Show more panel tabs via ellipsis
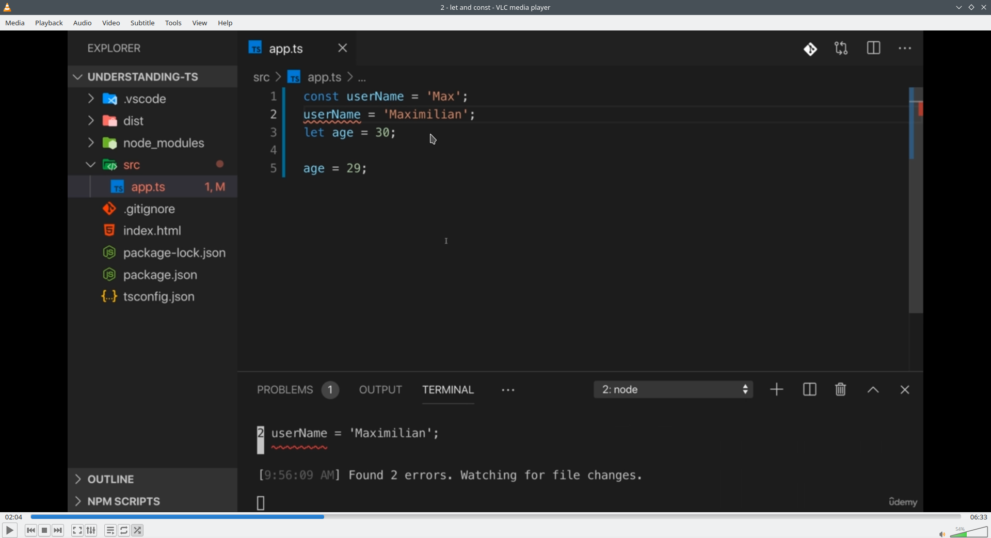Image resolution: width=991 pixels, height=538 pixels. point(508,390)
